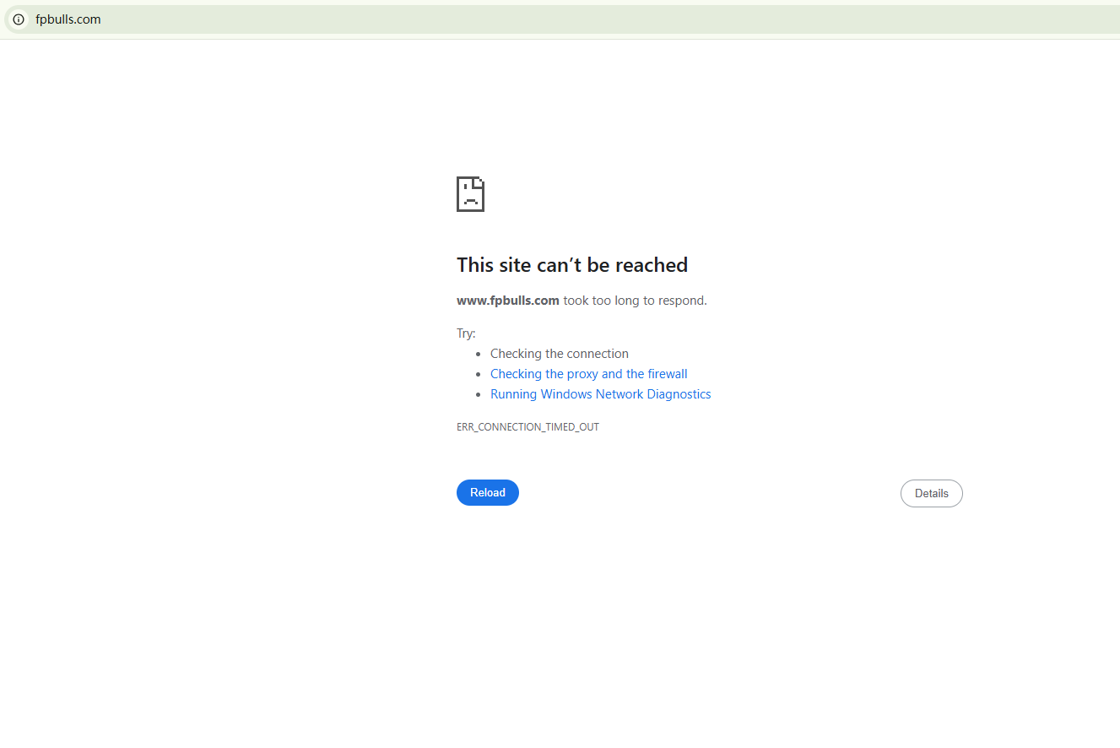The width and height of the screenshot is (1120, 748).
Task: Open Checking the proxy and the firewall link
Action: (589, 374)
